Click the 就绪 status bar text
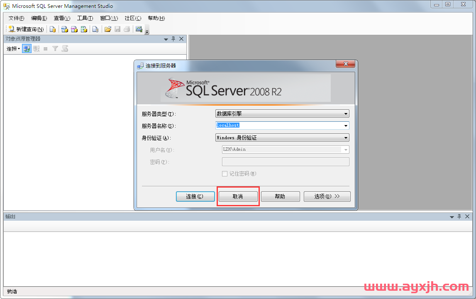Viewport: 476px width, 299px height. point(12,292)
